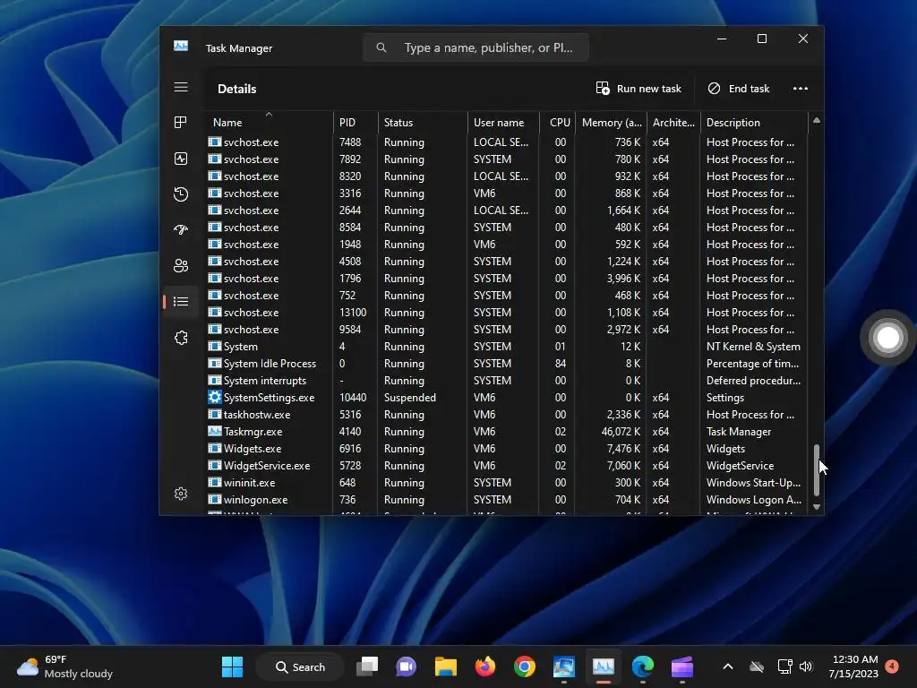Click the floating white circle overlay button
This screenshot has width=917, height=688.
(x=887, y=338)
